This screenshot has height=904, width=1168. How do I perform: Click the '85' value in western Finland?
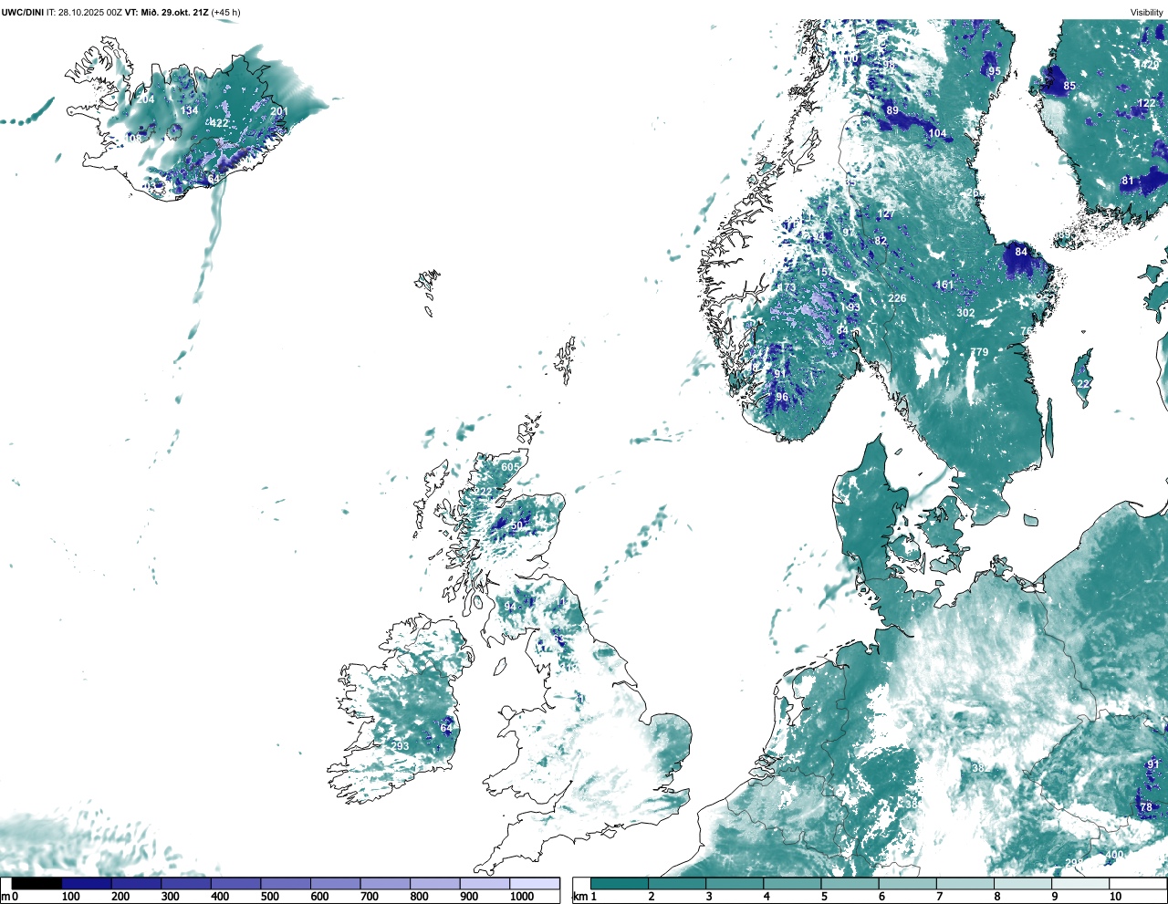click(1069, 87)
